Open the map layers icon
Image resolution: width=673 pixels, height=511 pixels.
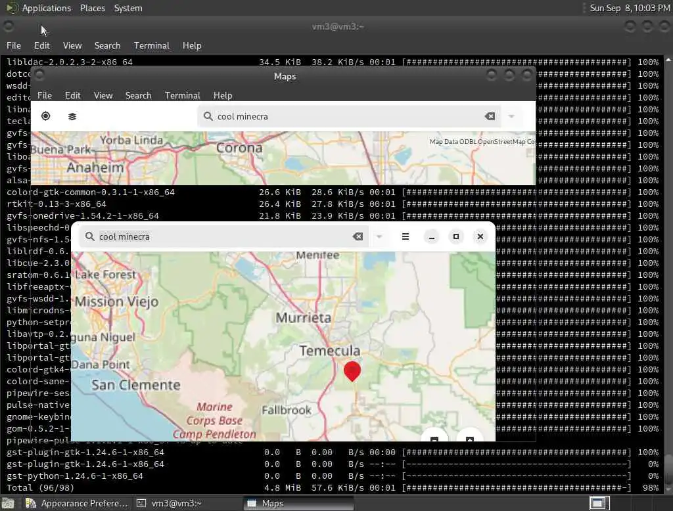72,116
